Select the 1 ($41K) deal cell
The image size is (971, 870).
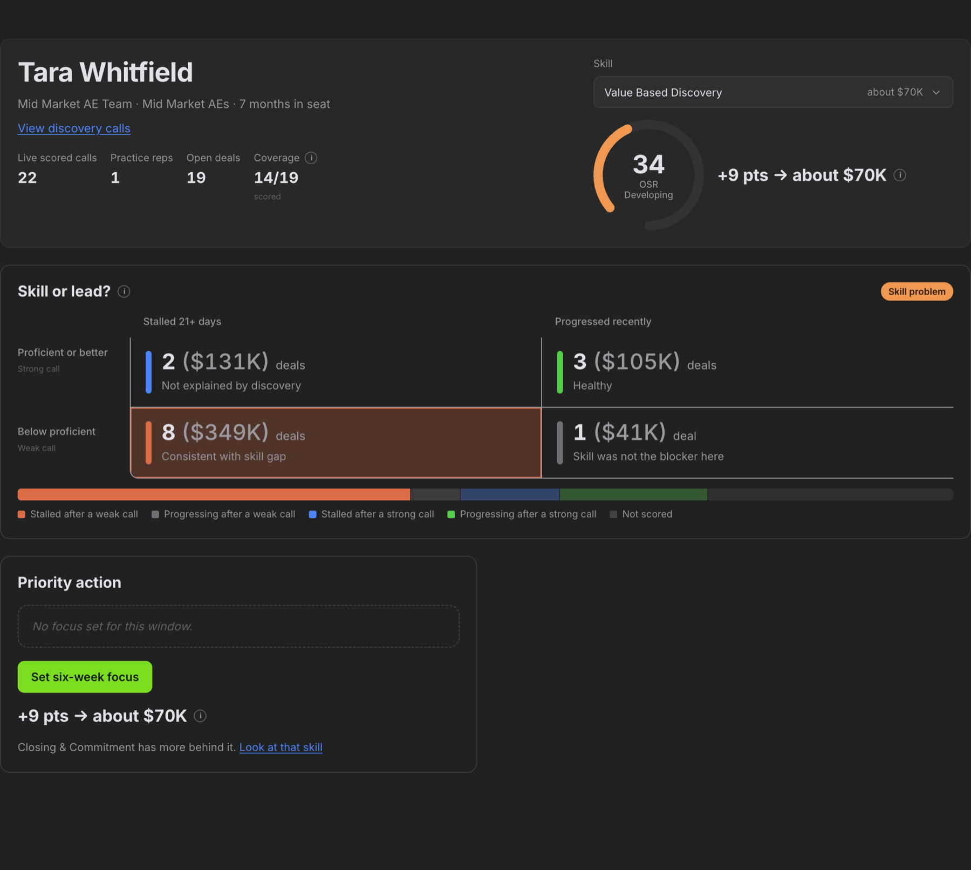747,443
